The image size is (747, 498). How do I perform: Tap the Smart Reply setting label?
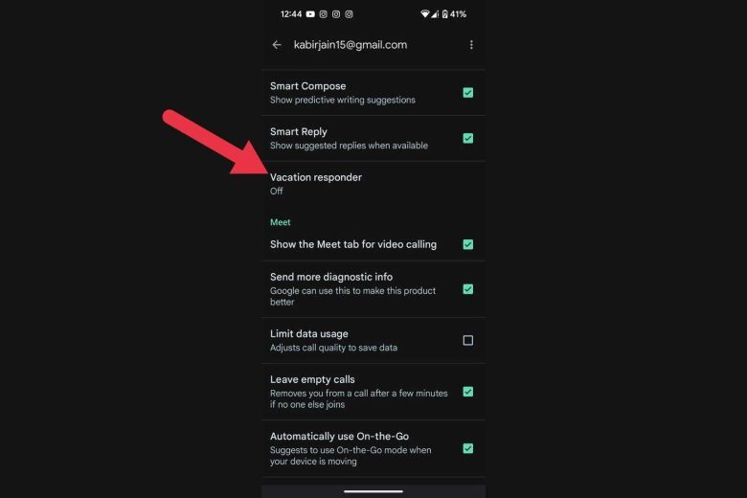(298, 131)
